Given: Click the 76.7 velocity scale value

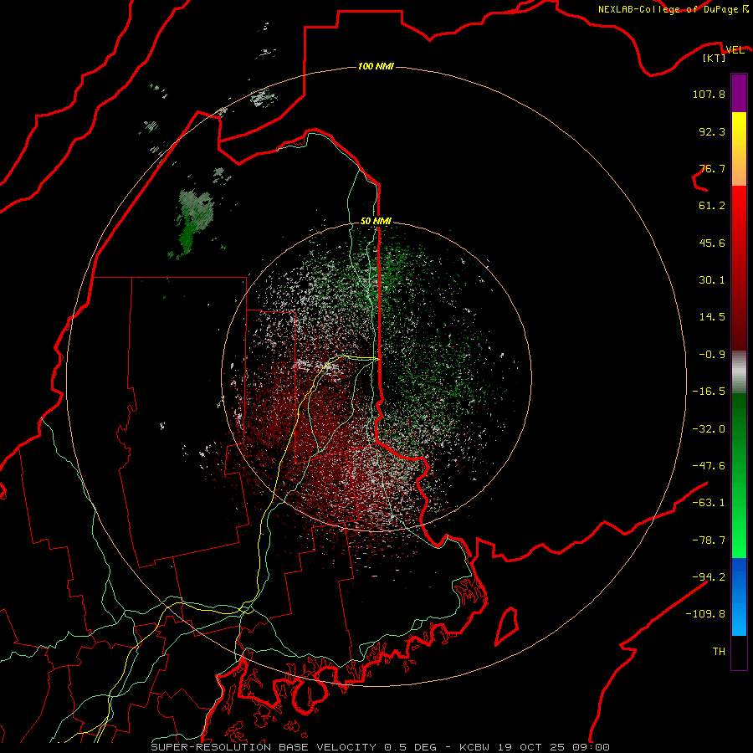Looking at the screenshot, I should (712, 168).
